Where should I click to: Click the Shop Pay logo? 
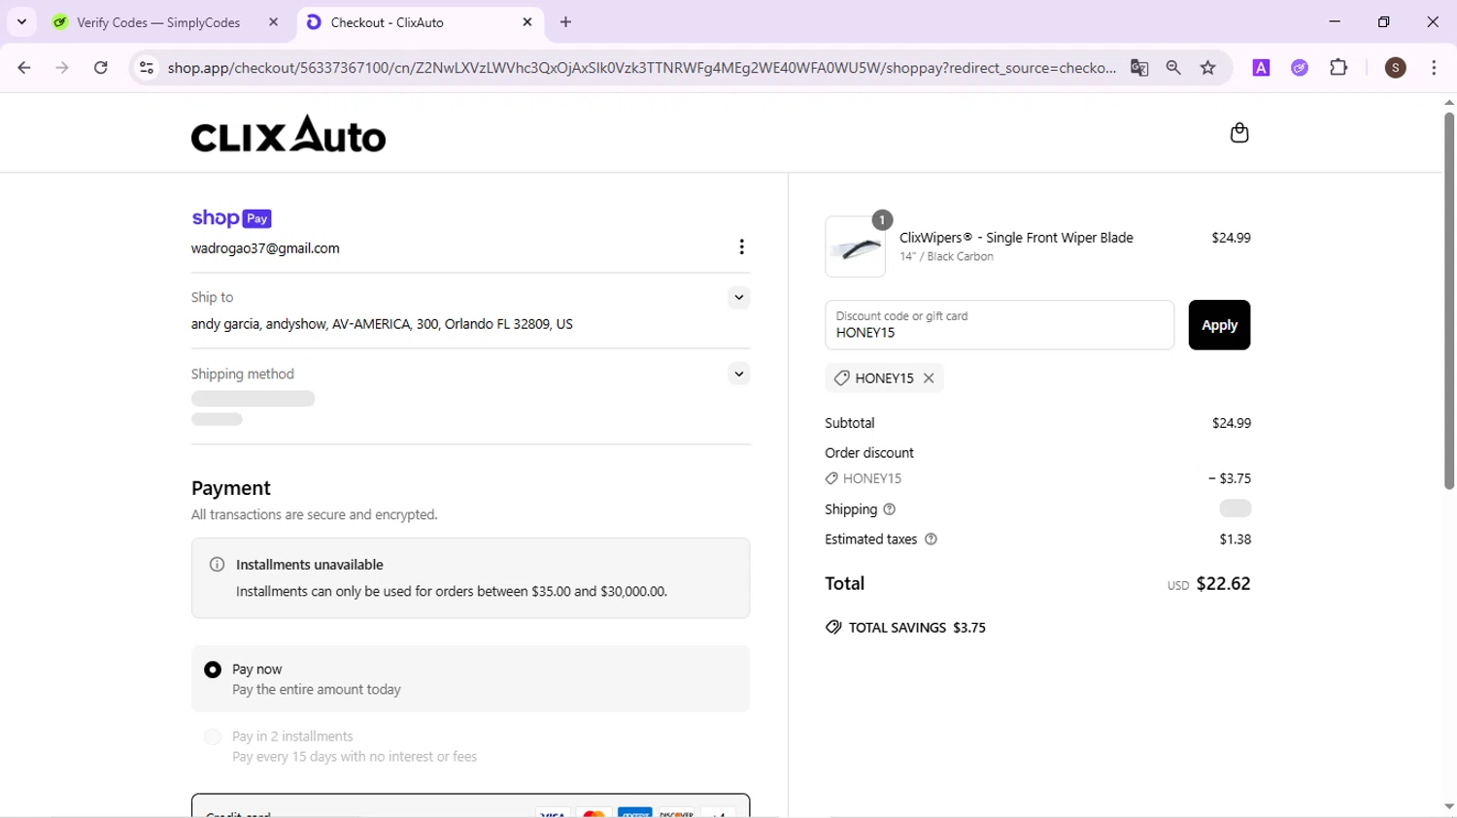coord(231,218)
